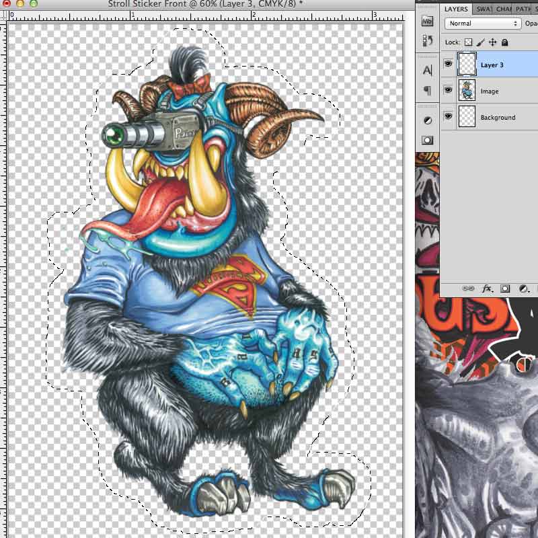Click horizontal ruler at mark 2
Screen dimensions: 538x538
click(x=254, y=15)
